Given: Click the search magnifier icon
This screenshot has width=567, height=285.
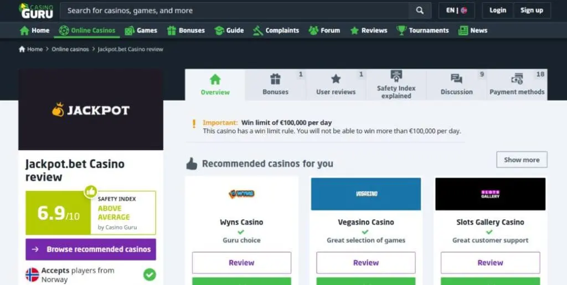Looking at the screenshot, I should pos(420,11).
